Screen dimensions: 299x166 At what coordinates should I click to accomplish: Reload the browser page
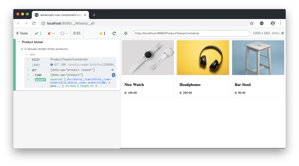pyautogui.click(x=34, y=23)
